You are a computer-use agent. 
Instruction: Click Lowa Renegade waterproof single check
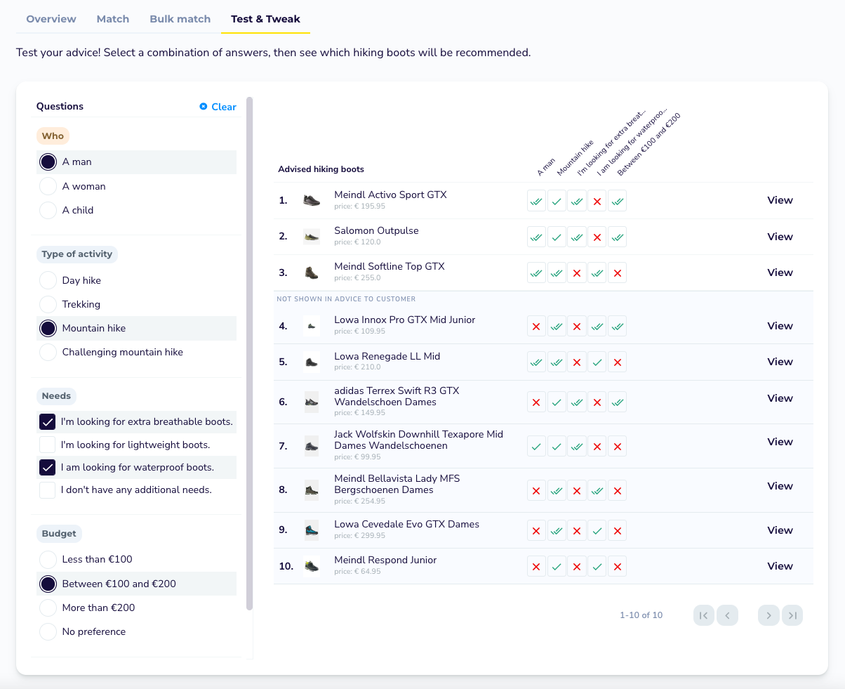click(597, 362)
